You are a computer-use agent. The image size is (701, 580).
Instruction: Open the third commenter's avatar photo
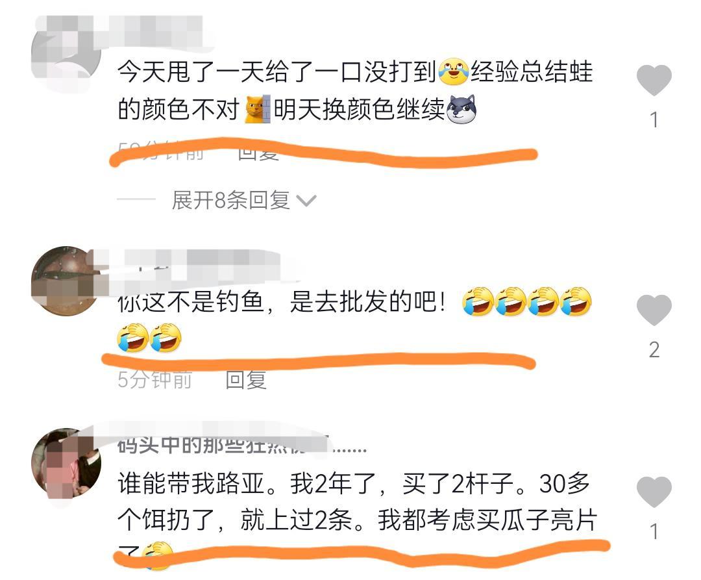(66, 463)
